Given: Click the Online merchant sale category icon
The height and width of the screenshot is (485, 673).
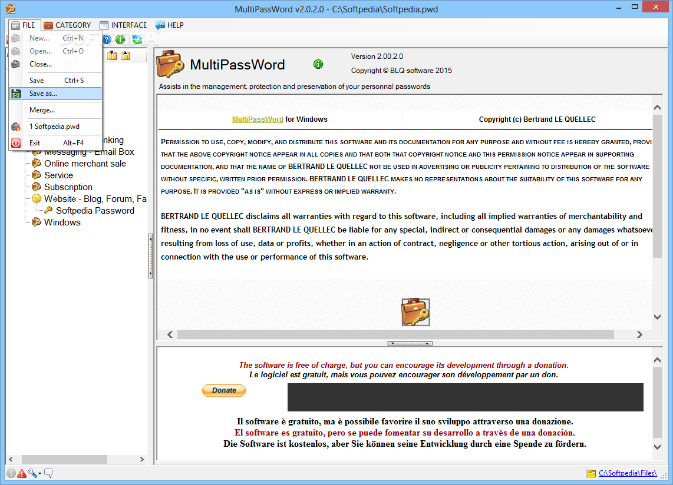Looking at the screenshot, I should pyautogui.click(x=37, y=164).
